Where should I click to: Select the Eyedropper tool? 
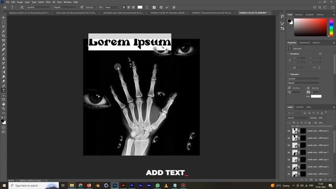pyautogui.click(x=4, y=45)
